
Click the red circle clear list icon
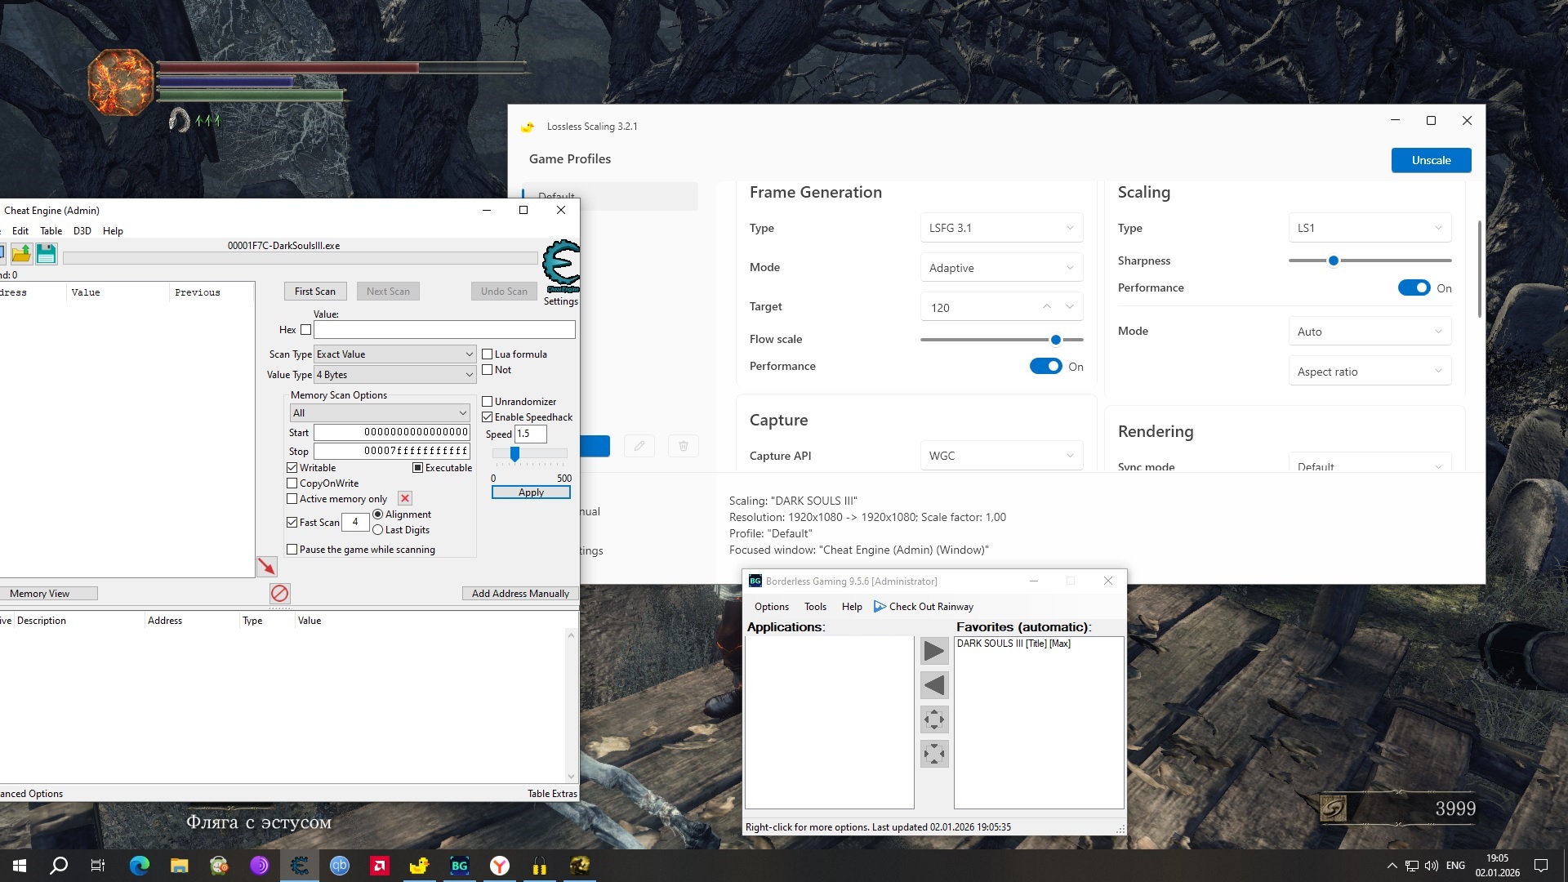click(279, 593)
